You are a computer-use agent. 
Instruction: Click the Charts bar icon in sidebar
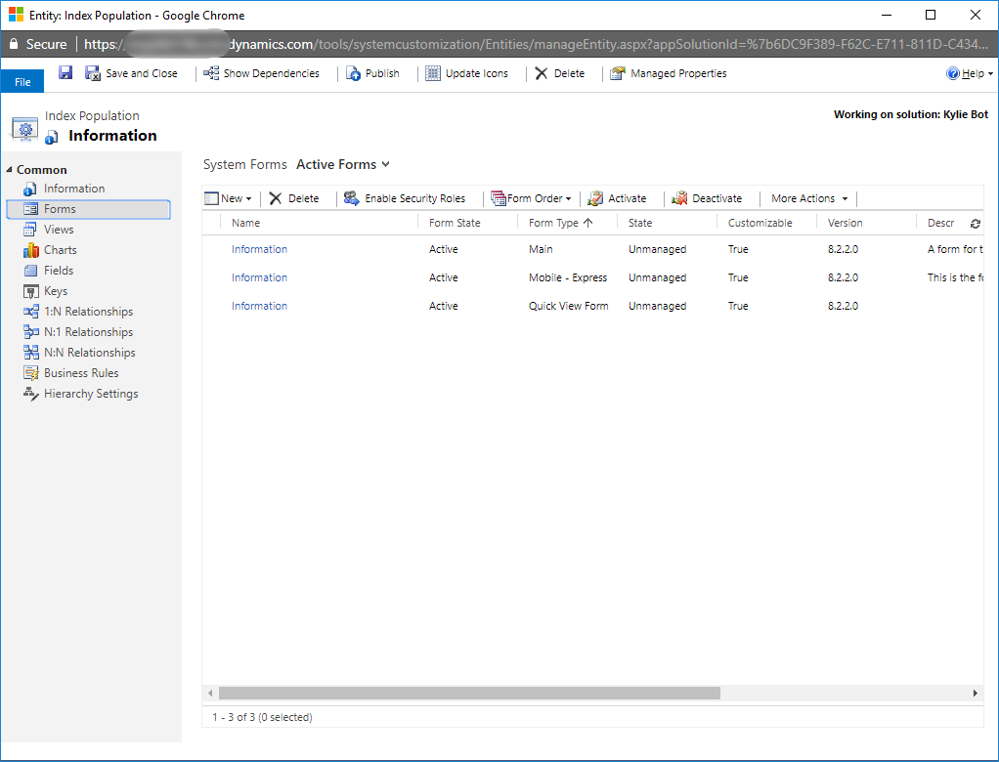pos(30,250)
